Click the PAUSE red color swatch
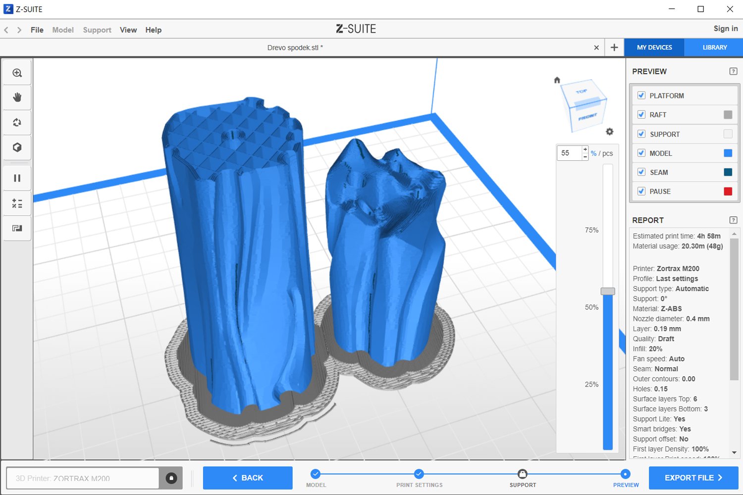 [x=728, y=191]
